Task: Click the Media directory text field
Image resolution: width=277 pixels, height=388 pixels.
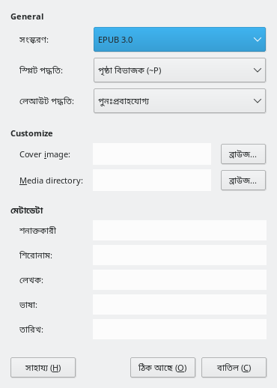Action: click(152, 181)
